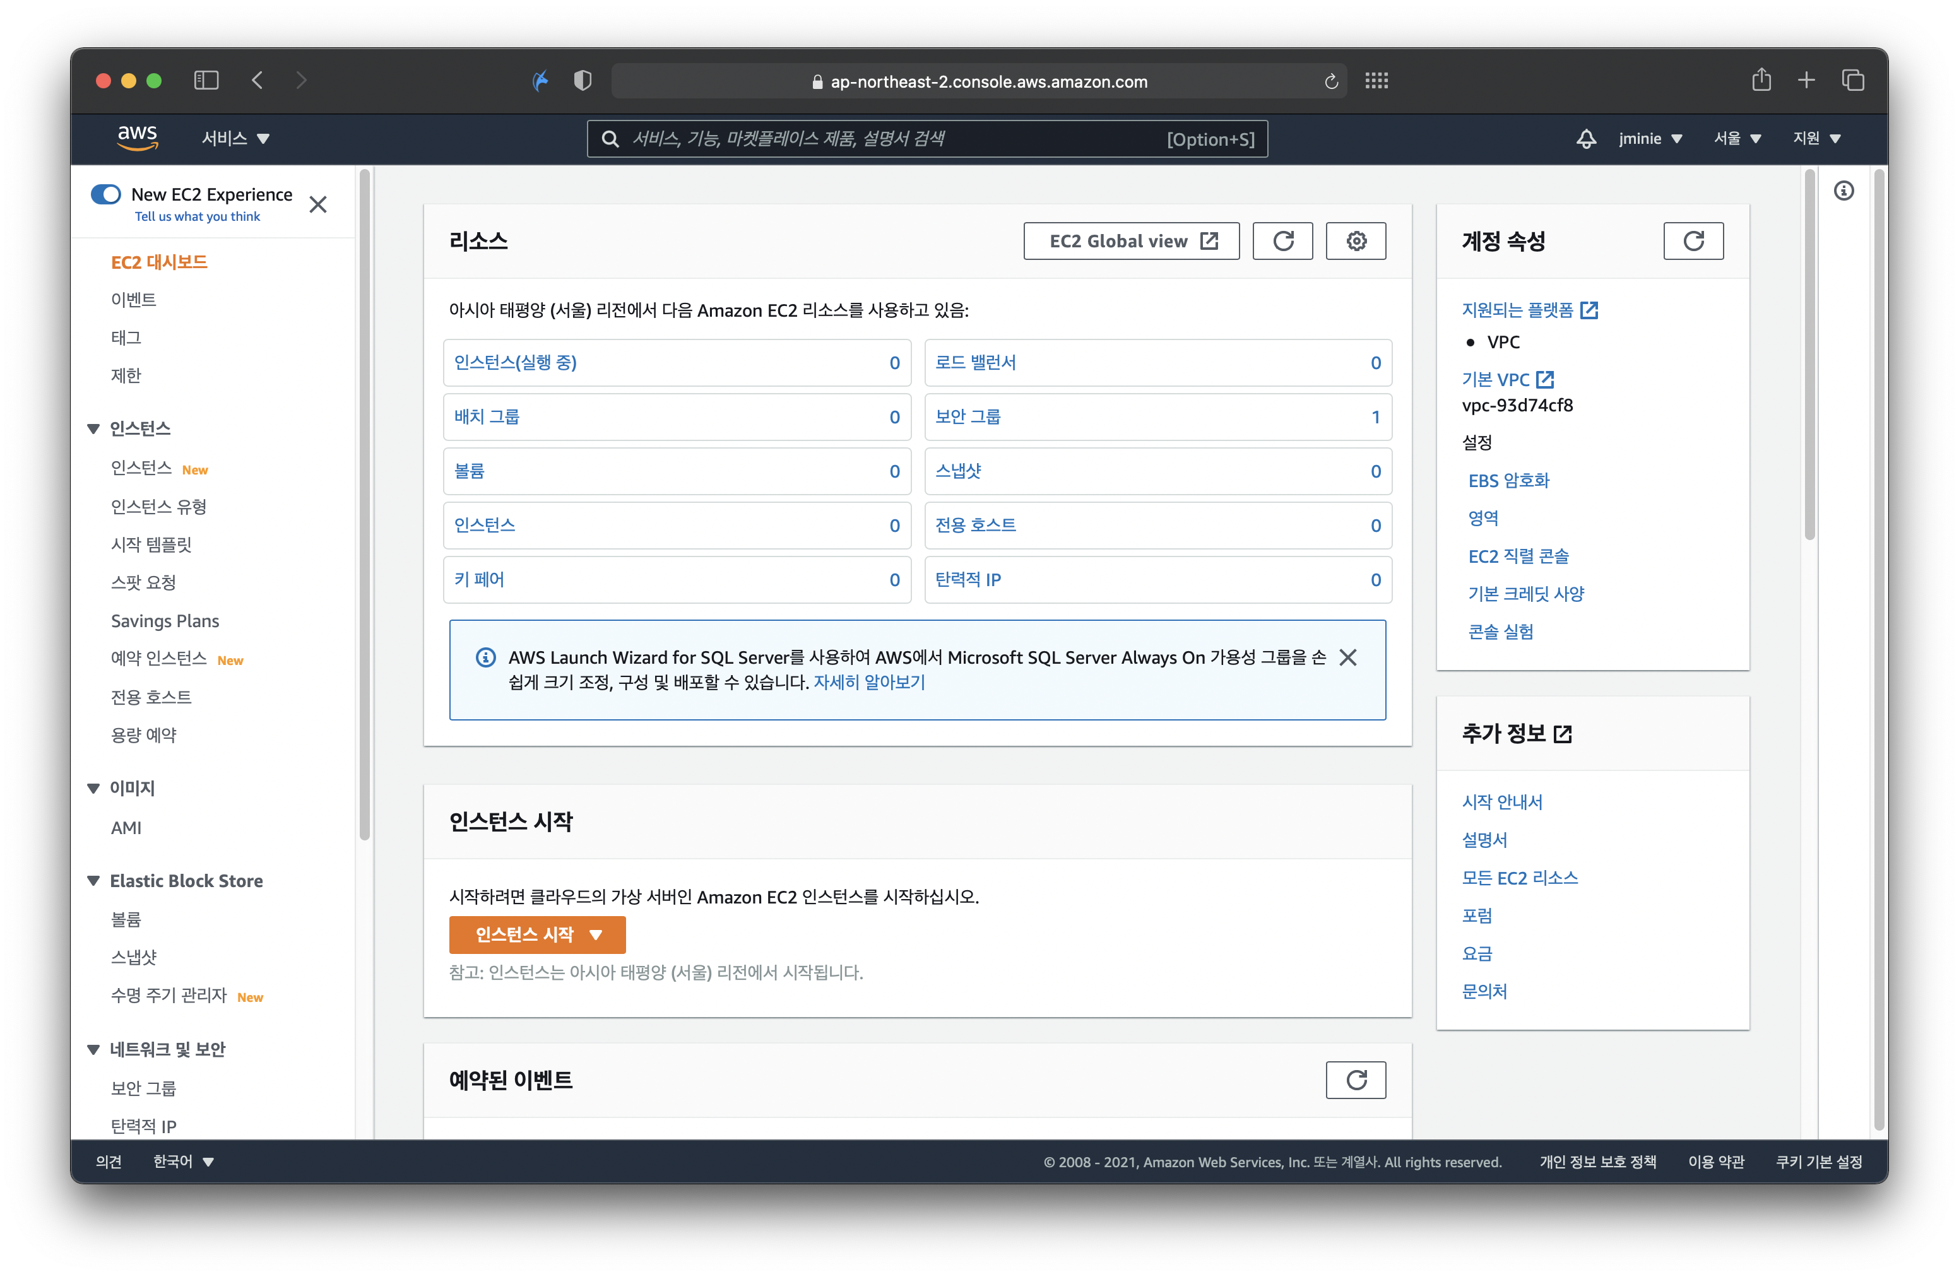Collapse the 인스턴스 sidebar section

(x=93, y=428)
